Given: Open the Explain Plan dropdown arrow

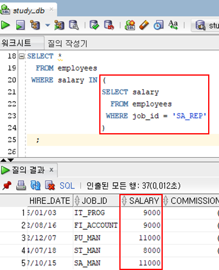Looking at the screenshot, I should click(47, 25).
